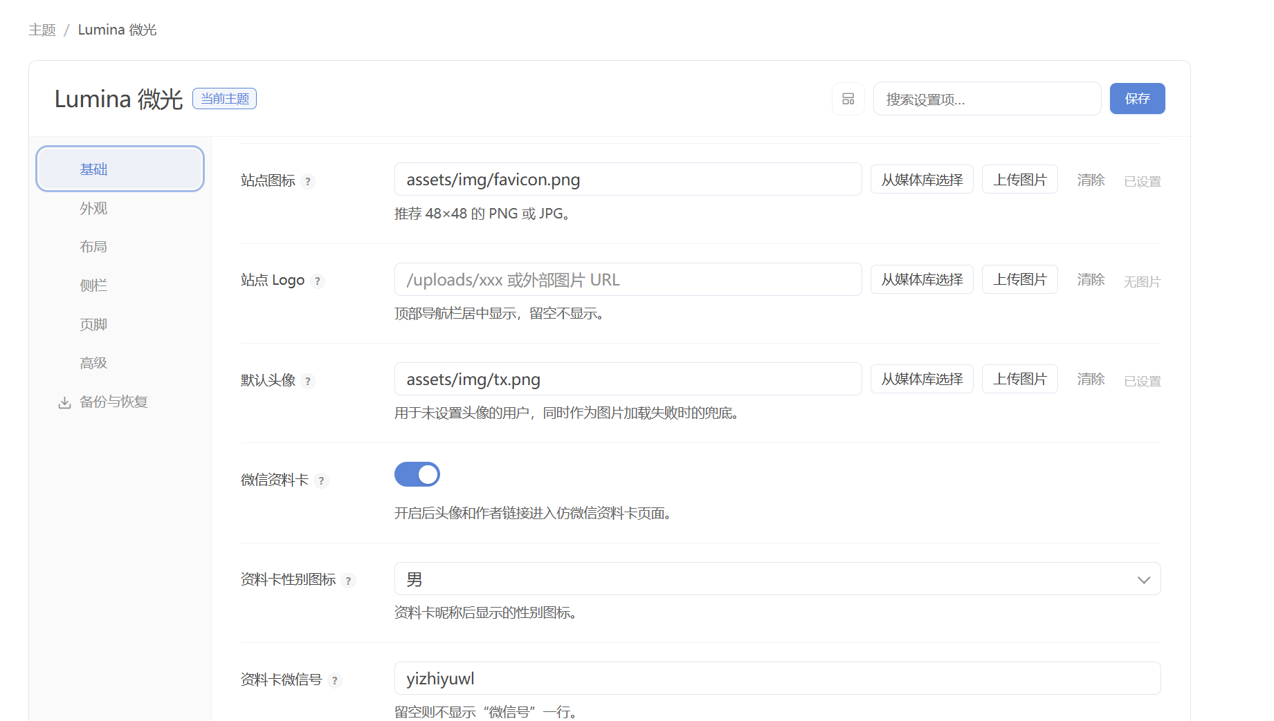Choose 站点图标 from media library
The width and height of the screenshot is (1274, 721).
coord(922,180)
